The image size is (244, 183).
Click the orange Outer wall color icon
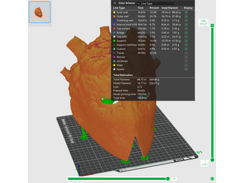coord(114,16)
